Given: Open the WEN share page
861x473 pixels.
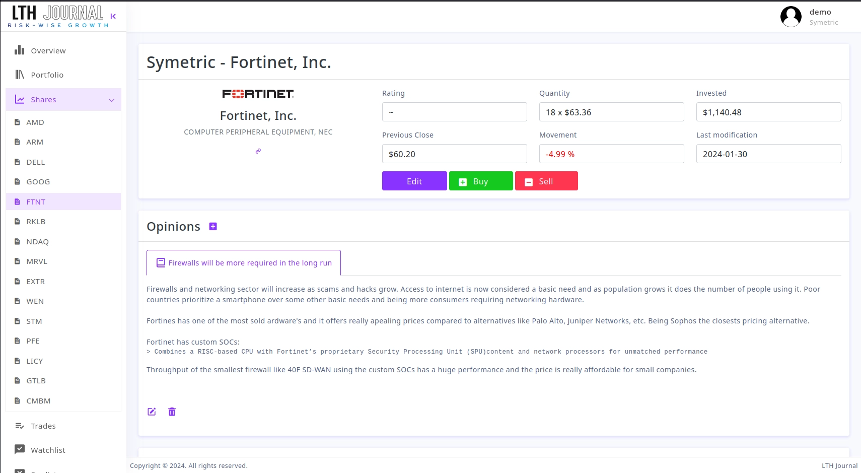Looking at the screenshot, I should (63, 301).
